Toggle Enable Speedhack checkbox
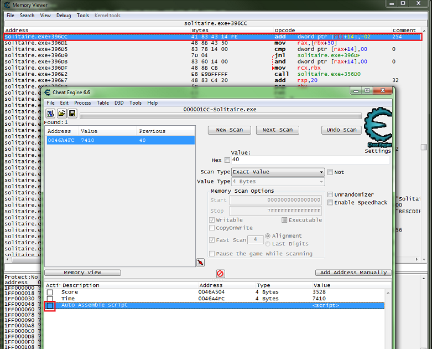The height and width of the screenshot is (349, 432). (x=330, y=203)
